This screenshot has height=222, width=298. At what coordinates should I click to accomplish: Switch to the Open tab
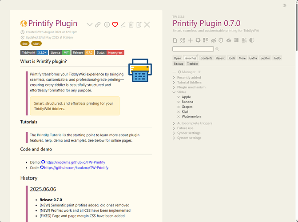pyautogui.click(x=177, y=58)
